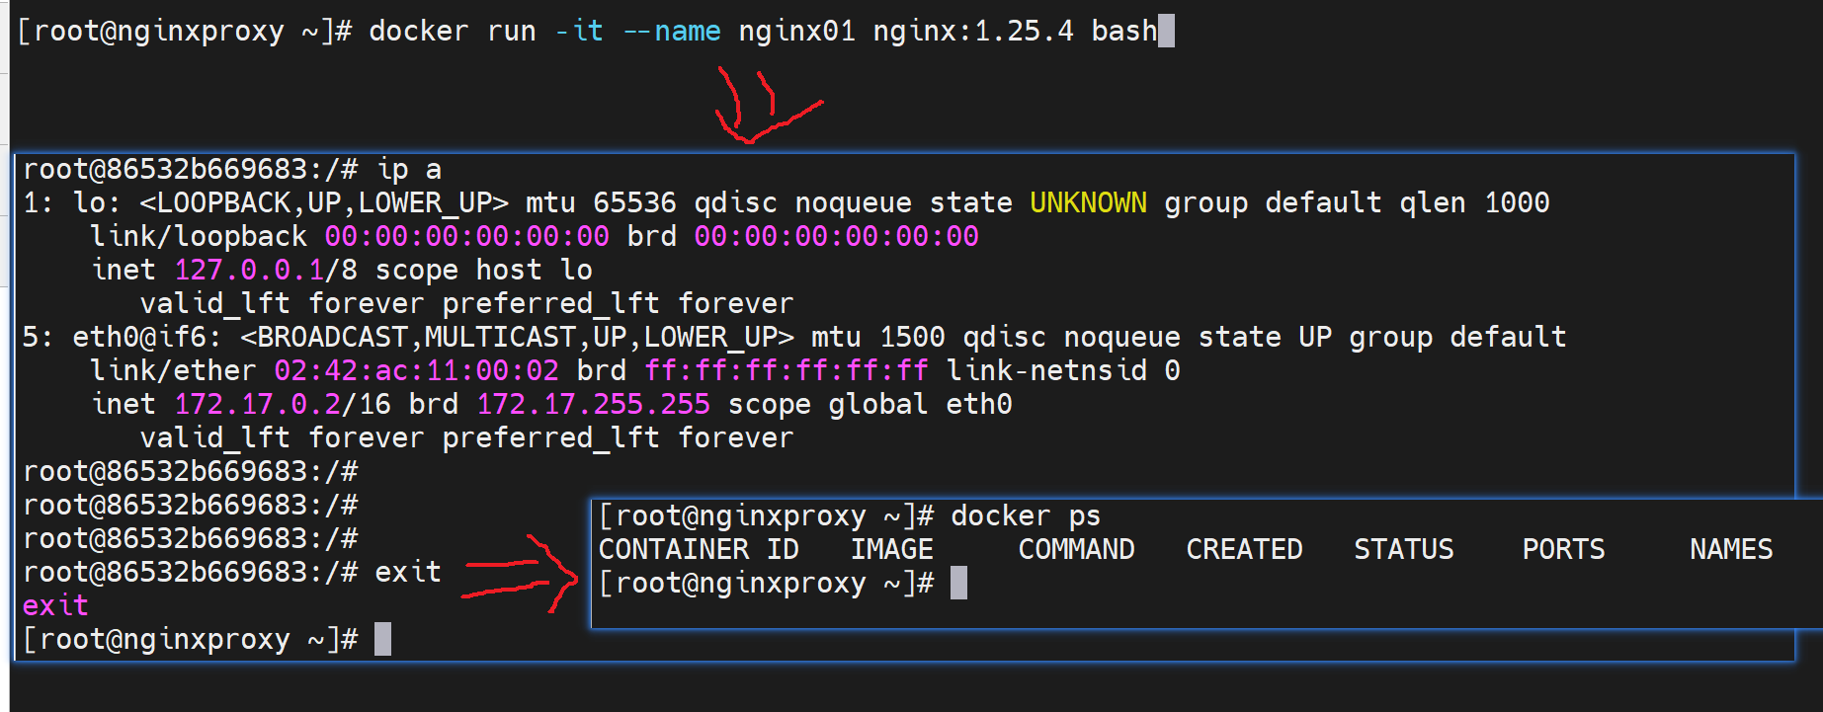
Task: Select the 127.0.0.1 loopback address
Action: pyautogui.click(x=249, y=271)
